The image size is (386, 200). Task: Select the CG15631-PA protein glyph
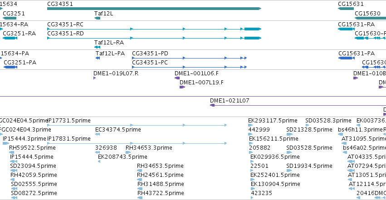346,58
